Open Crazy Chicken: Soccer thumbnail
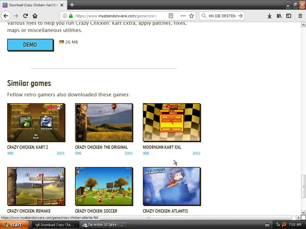 [104, 186]
